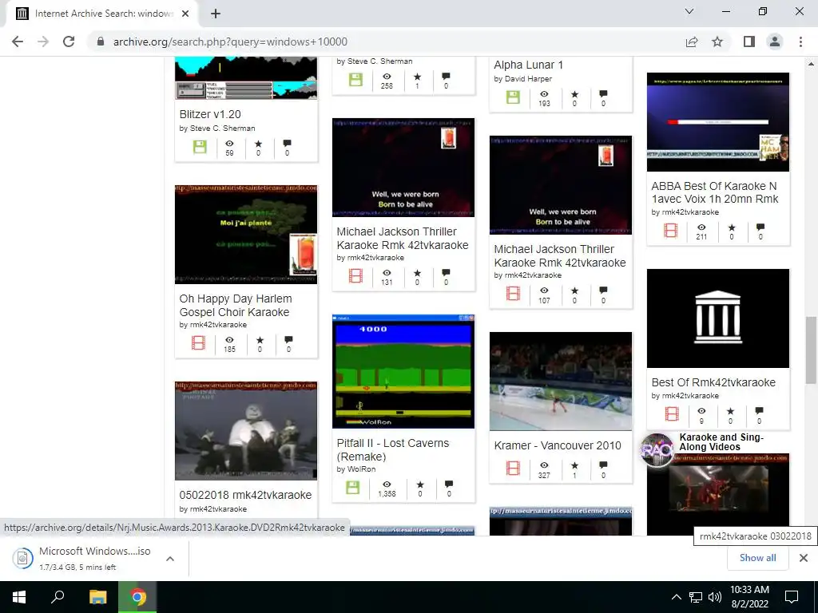
Task: Open Windows taskbar search
Action: tap(58, 597)
